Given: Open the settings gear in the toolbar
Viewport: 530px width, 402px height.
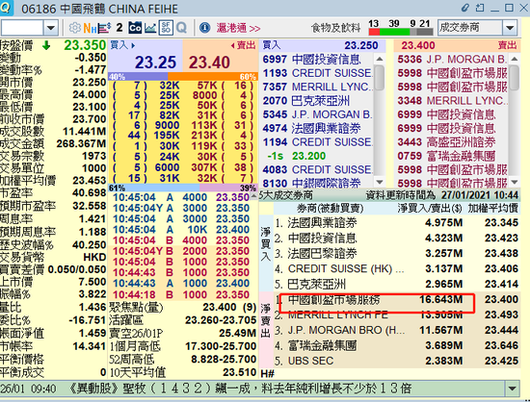Looking at the screenshot, I should (74, 28).
